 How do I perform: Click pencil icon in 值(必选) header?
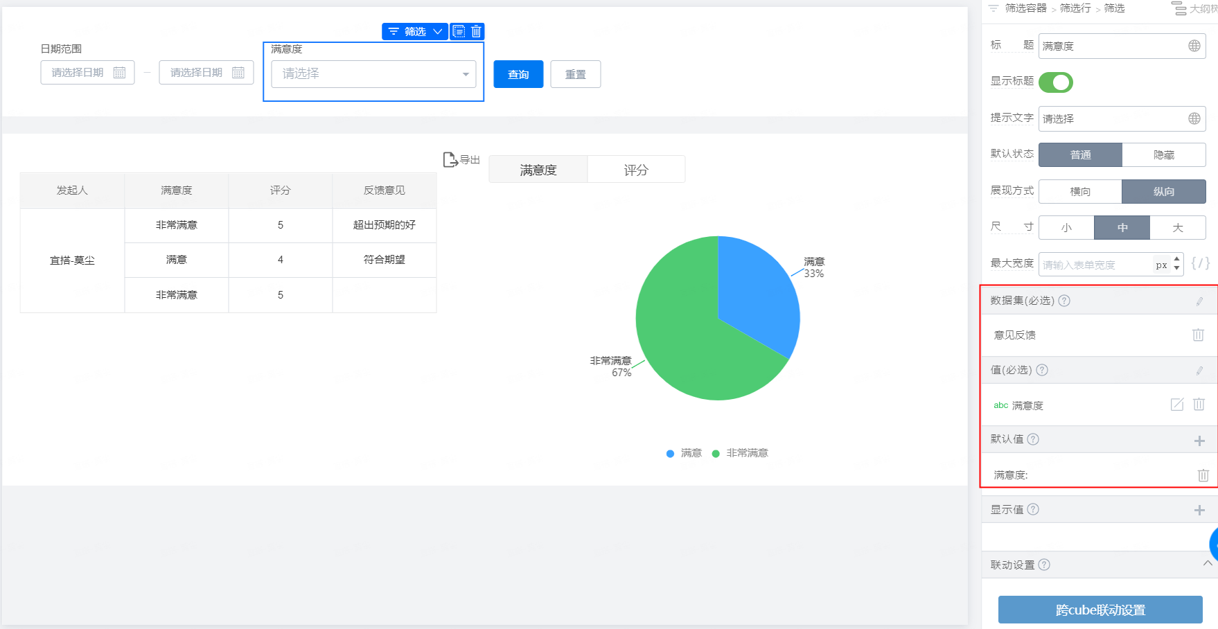coord(1199,371)
